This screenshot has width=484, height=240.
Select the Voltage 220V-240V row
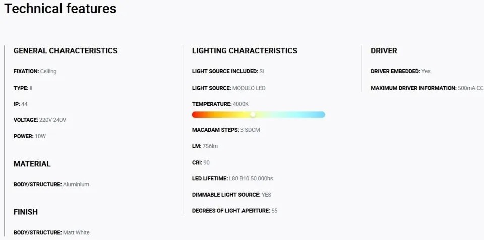coord(40,120)
